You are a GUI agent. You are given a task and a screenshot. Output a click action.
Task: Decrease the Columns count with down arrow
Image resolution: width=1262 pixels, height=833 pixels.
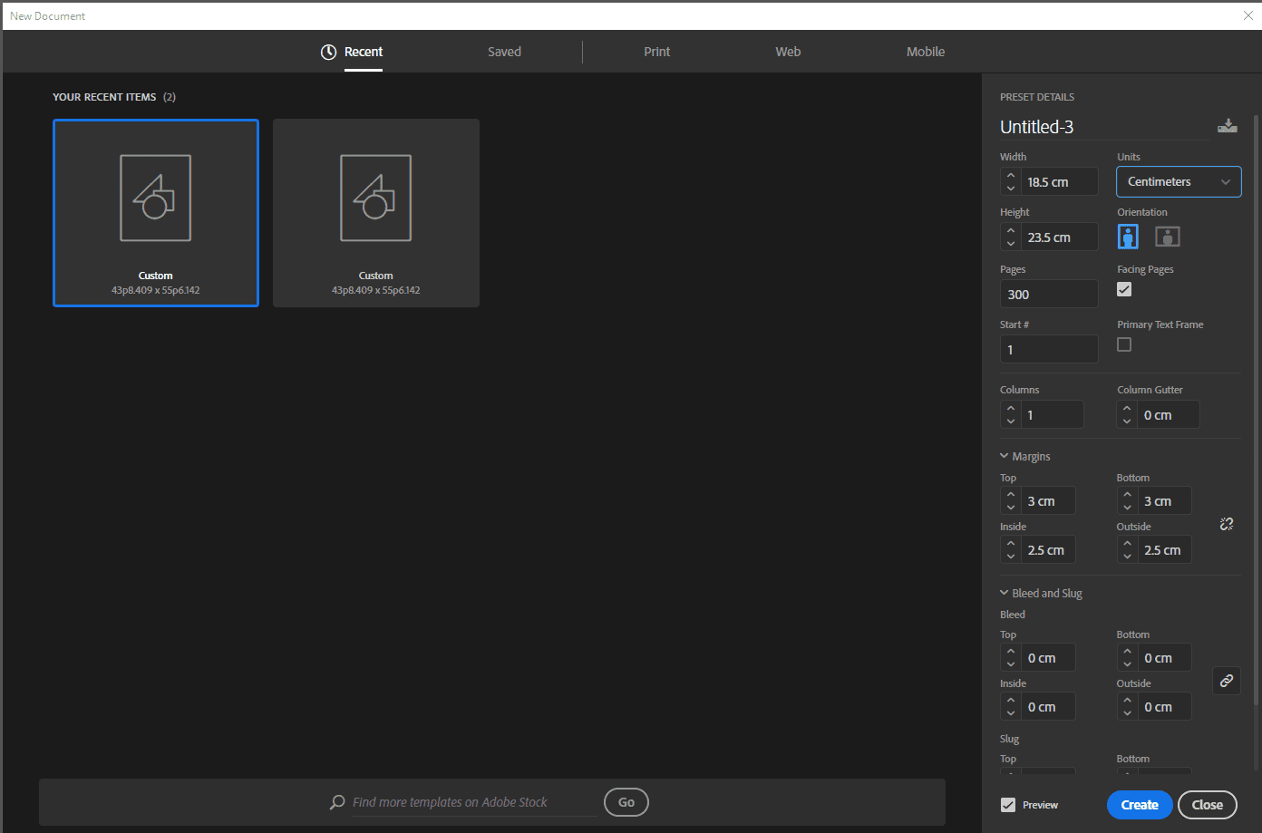(x=1011, y=421)
